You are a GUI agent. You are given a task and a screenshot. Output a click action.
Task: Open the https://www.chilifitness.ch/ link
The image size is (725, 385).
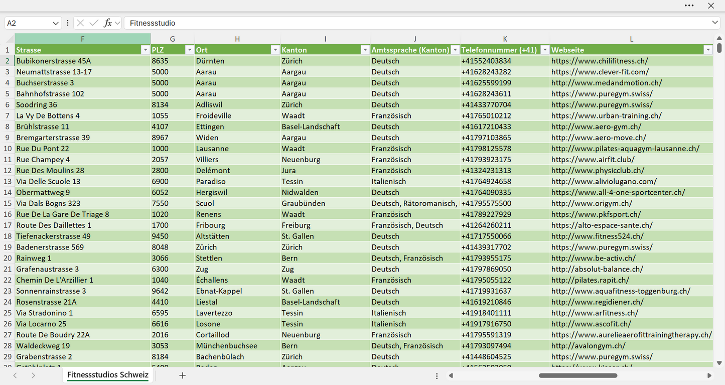click(x=600, y=61)
